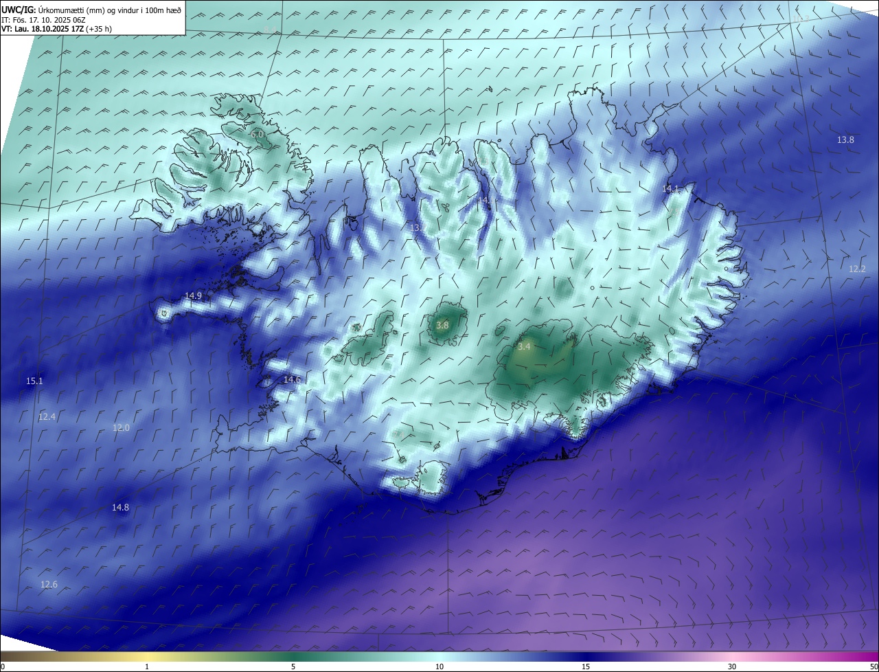The height and width of the screenshot is (672, 879).
Task: Click the 12.2 value label
Action: point(857,269)
